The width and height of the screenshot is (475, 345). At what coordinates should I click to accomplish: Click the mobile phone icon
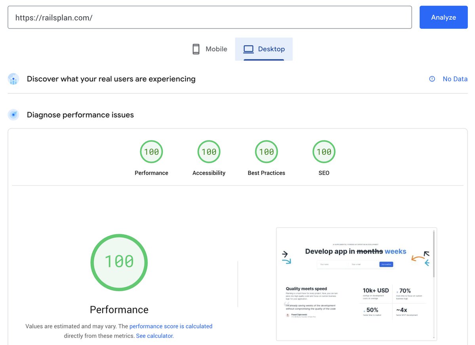(x=196, y=49)
